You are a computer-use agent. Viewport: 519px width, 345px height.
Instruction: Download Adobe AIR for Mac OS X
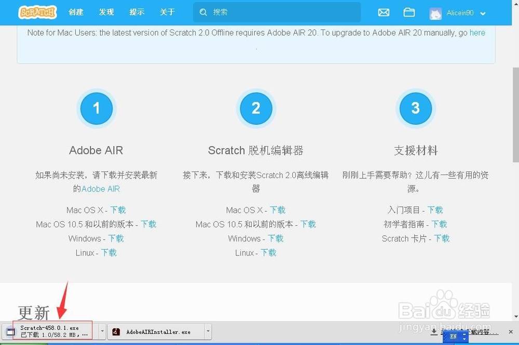click(118, 210)
